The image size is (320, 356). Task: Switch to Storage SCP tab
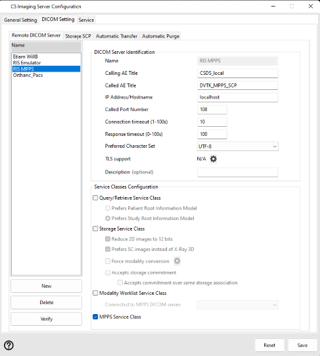coord(78,36)
